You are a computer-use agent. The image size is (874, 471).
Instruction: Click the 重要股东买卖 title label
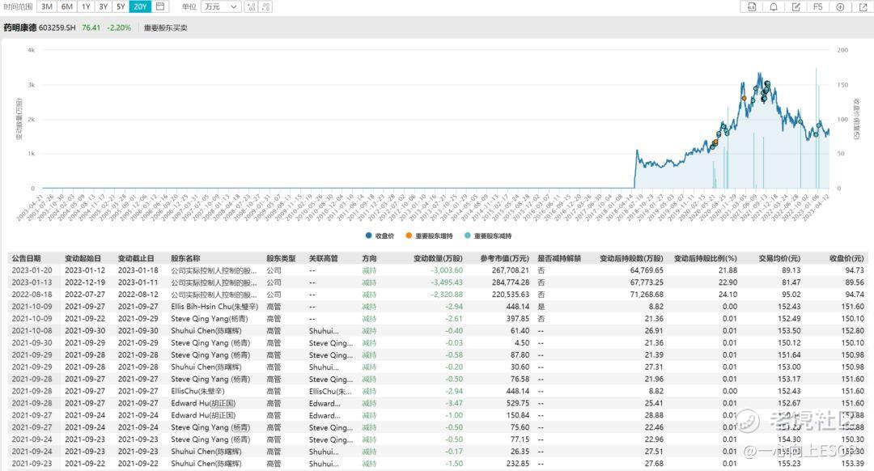[166, 28]
